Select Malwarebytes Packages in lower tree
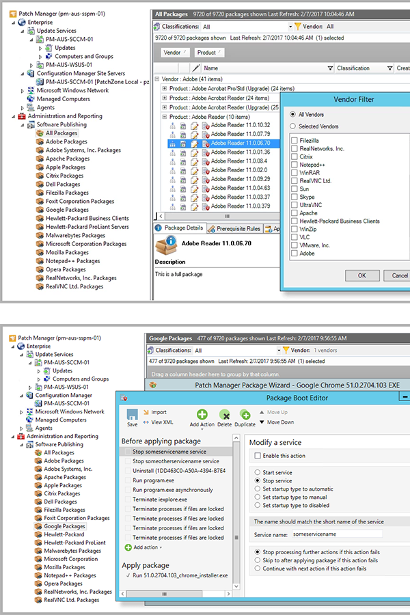This screenshot has width=410, height=615. pyautogui.click(x=72, y=551)
